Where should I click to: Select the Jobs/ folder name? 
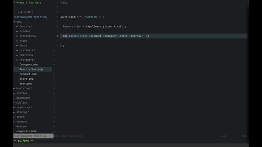click(x=23, y=45)
